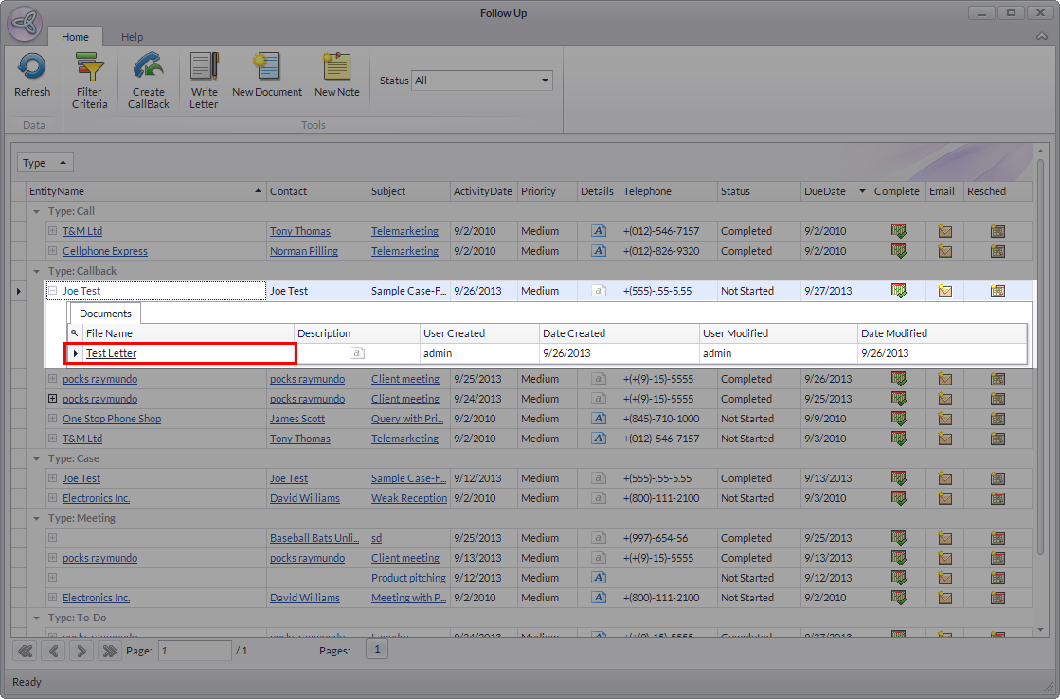The width and height of the screenshot is (1060, 699).
Task: Click the Page number input field
Action: [x=194, y=651]
